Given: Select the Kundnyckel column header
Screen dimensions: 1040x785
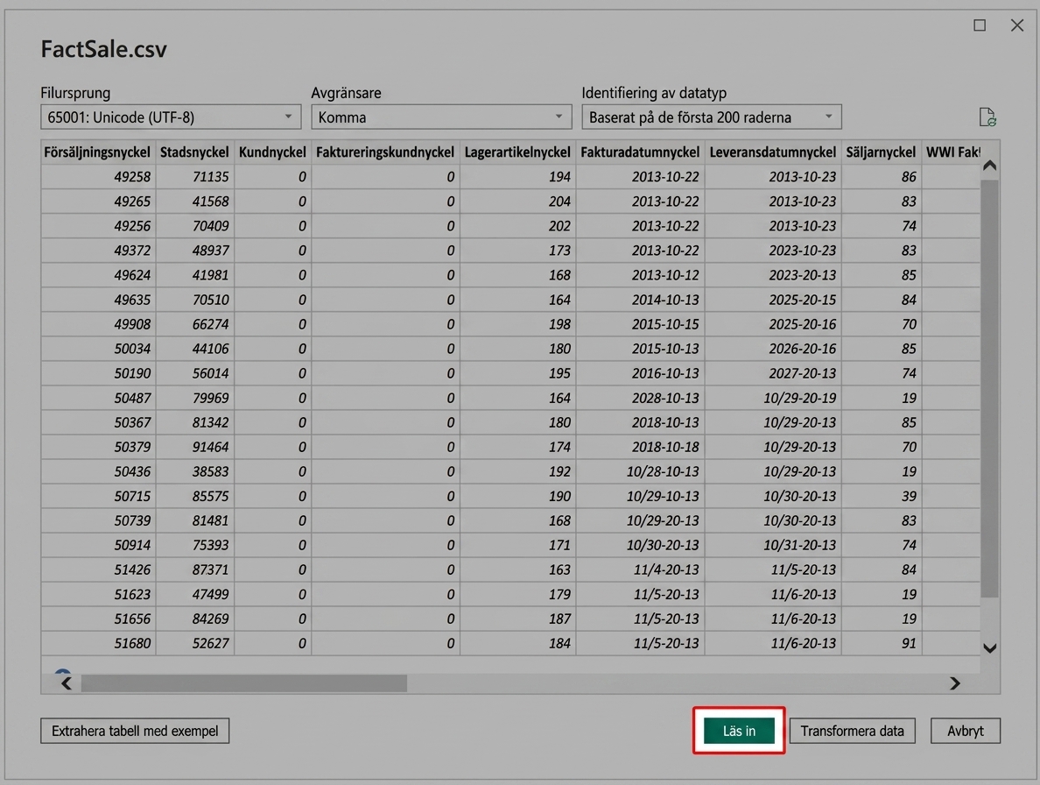Looking at the screenshot, I should 272,152.
